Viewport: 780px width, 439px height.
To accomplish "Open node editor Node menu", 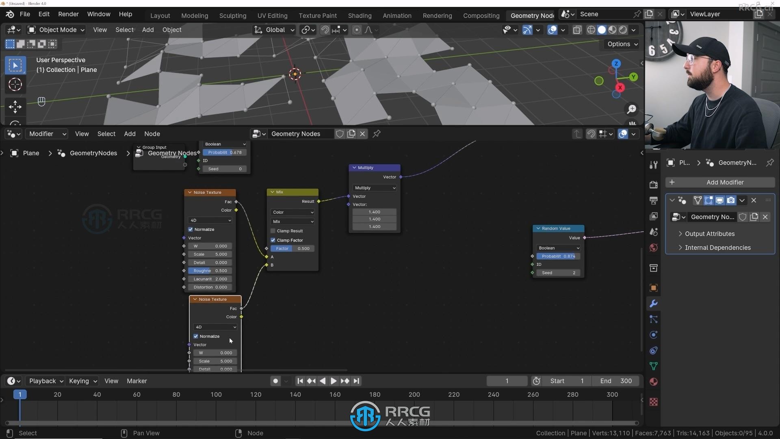I will pyautogui.click(x=152, y=134).
